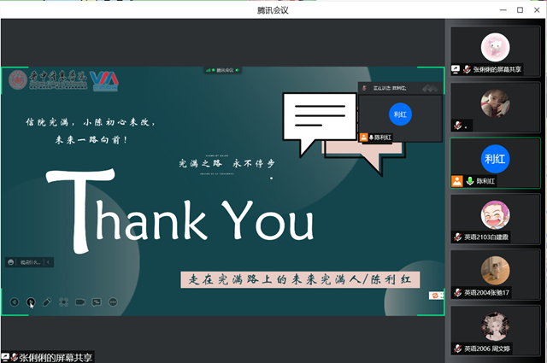Click the emoji face icon on slide
The height and width of the screenshot is (363, 547).
[x=435, y=295]
